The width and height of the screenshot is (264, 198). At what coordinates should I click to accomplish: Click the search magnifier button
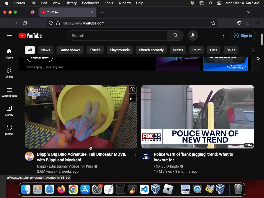(175, 36)
